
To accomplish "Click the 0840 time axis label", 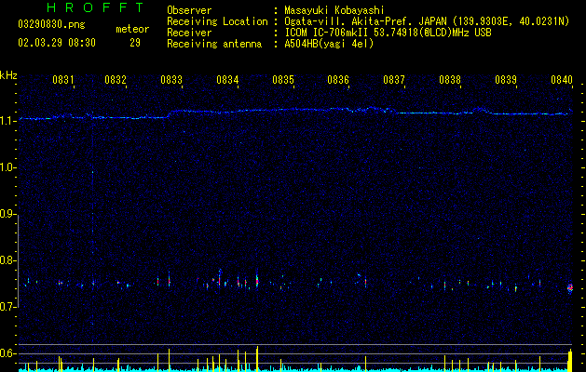I will [562, 79].
